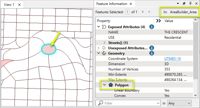200x108 pixels.
Task: Click the info icon beside Unexposed Attributes
Action: 151,48
